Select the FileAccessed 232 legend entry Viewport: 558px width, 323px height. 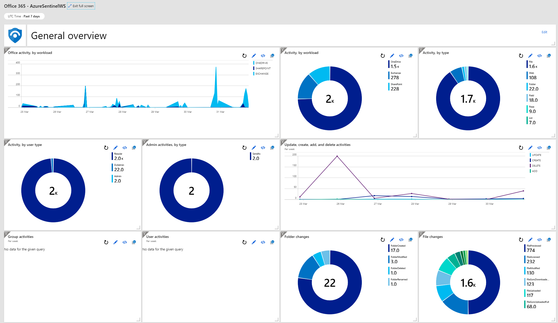click(x=532, y=260)
